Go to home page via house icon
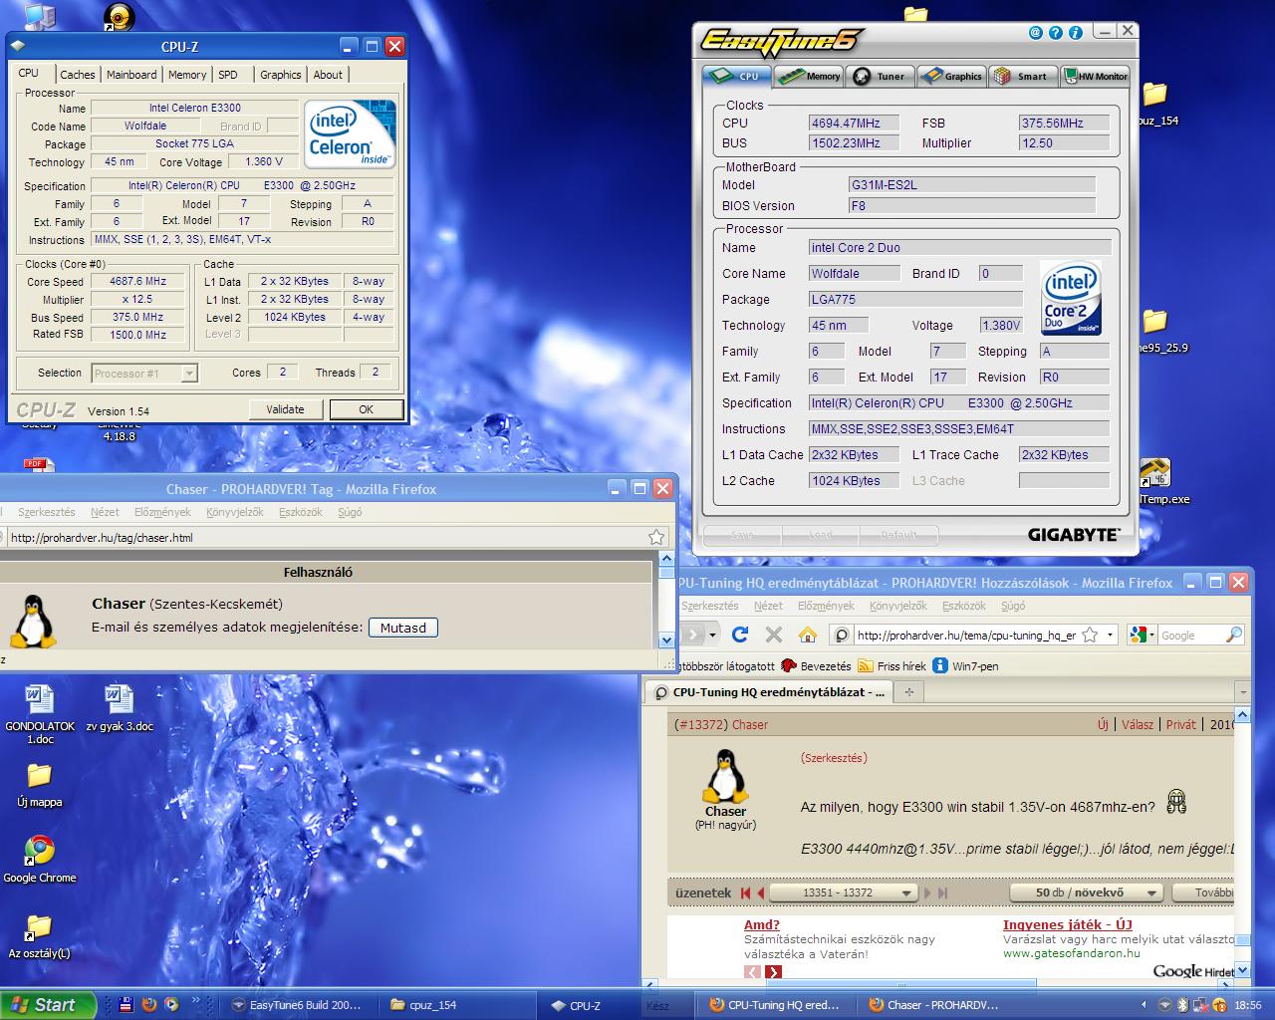This screenshot has width=1275, height=1020. click(x=808, y=635)
